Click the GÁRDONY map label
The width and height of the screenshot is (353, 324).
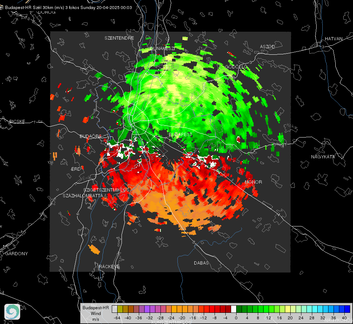[17, 254]
